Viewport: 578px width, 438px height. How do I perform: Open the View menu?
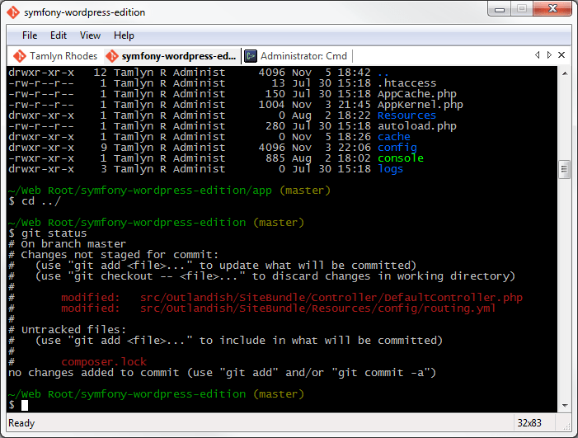click(90, 35)
